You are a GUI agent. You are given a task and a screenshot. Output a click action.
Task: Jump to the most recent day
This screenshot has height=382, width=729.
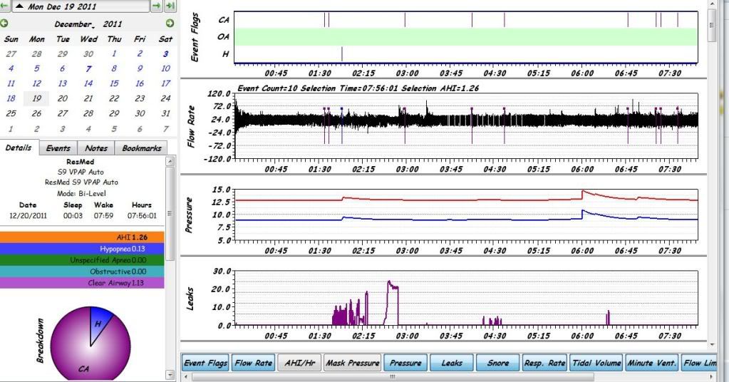[x=170, y=6]
